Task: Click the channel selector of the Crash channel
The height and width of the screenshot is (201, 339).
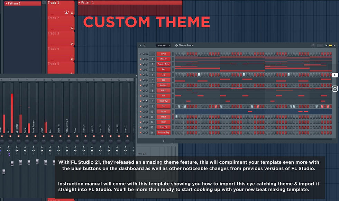Action: click(173, 117)
